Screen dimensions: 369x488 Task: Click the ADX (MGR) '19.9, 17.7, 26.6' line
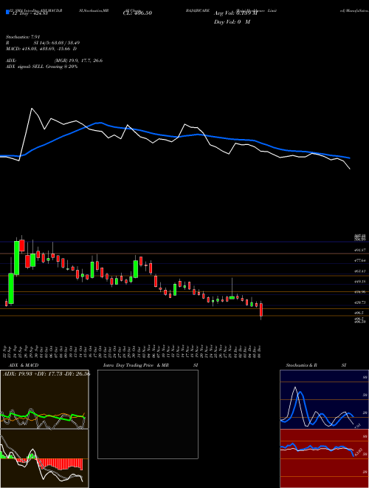pyautogui.click(x=55, y=61)
